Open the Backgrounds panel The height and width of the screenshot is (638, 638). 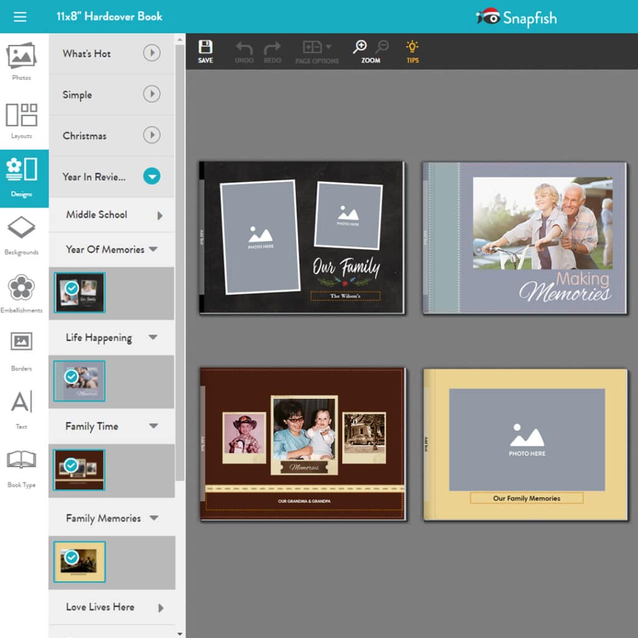22,234
